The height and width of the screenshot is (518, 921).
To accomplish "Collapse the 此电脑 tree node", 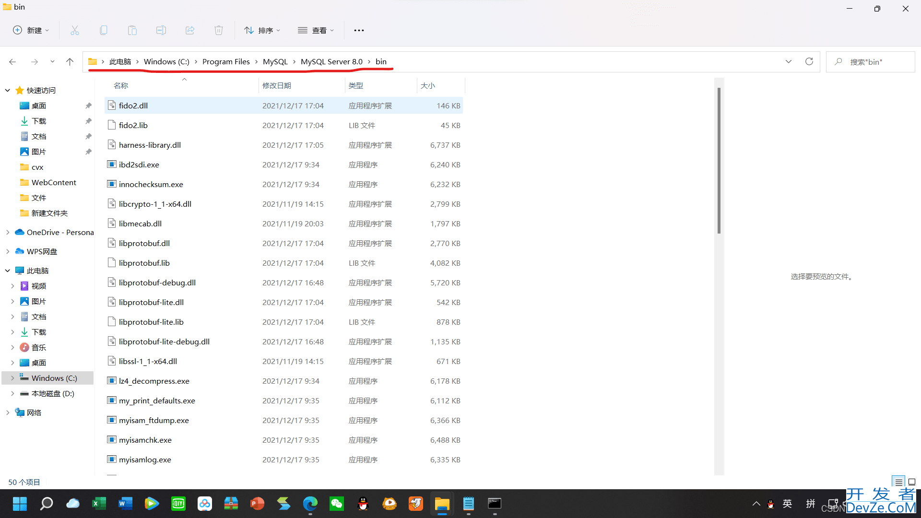I will (x=8, y=271).
